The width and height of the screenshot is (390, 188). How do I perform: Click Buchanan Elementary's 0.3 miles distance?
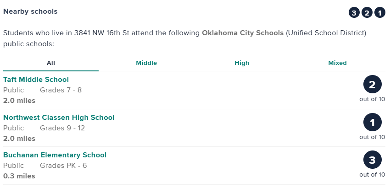19,176
